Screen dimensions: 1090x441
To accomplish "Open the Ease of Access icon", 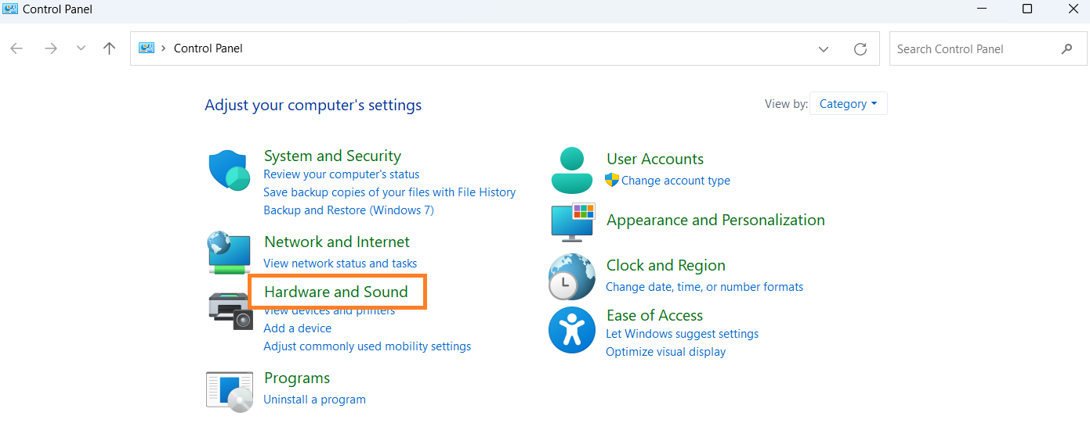I will pyautogui.click(x=572, y=330).
